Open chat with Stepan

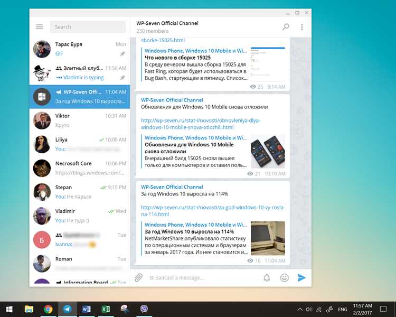click(x=80, y=192)
